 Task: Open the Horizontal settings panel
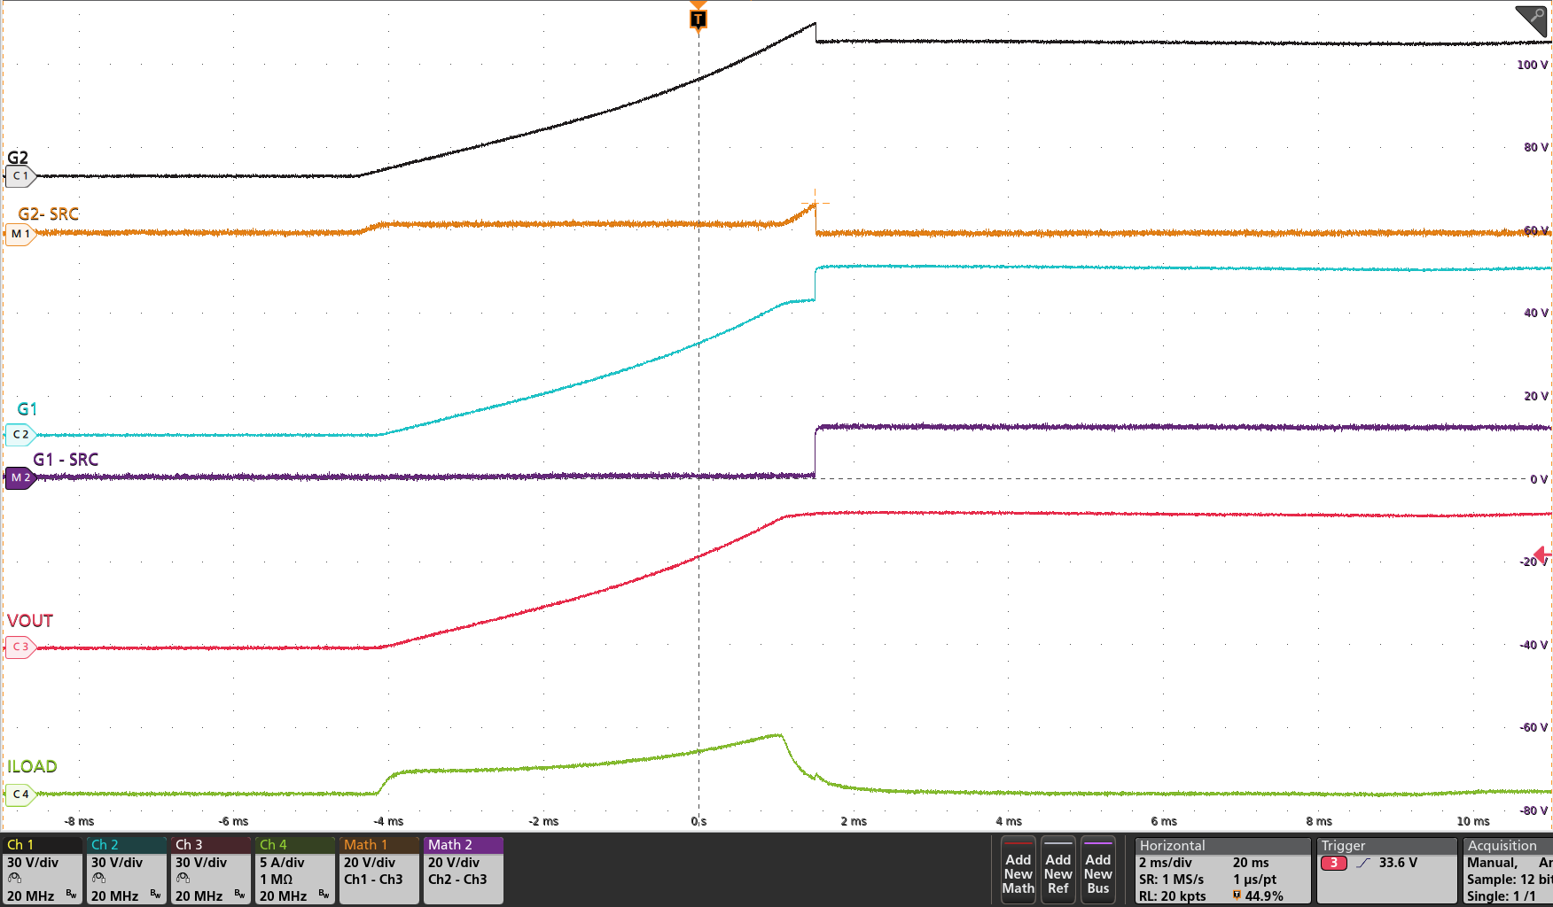(x=1222, y=870)
